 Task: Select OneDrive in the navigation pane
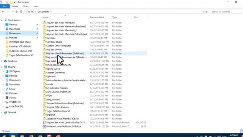[x=12, y=61]
